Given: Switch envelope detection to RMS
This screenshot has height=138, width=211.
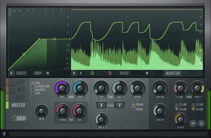Looking at the screenshot, I should coord(138,109).
